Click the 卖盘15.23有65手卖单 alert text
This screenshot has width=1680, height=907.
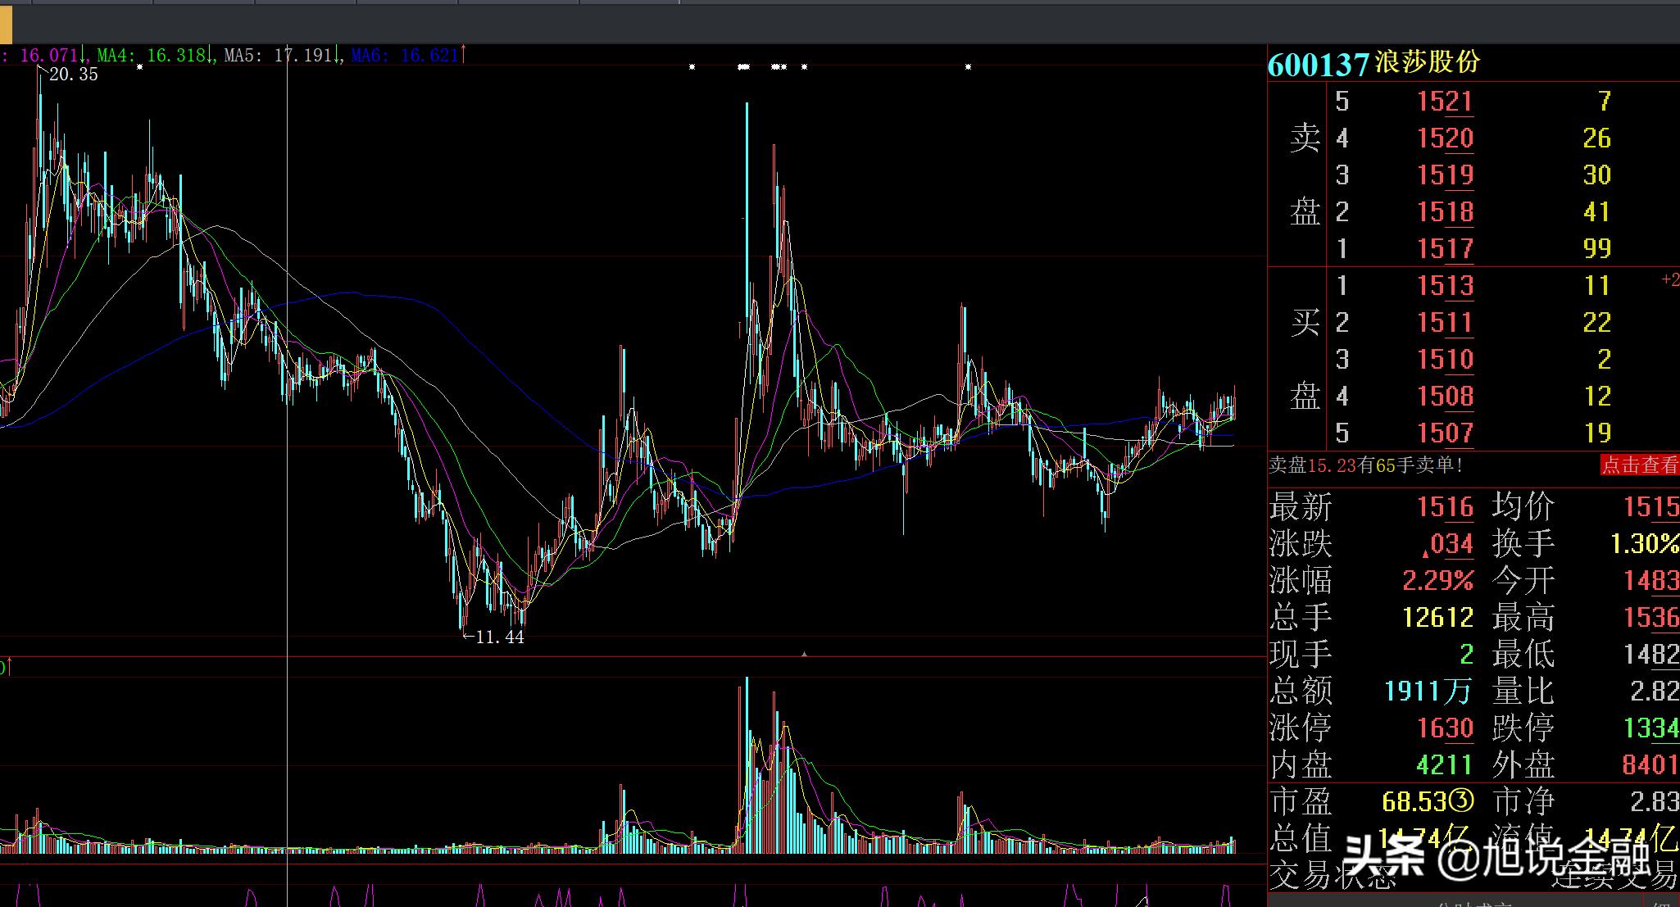1366,465
